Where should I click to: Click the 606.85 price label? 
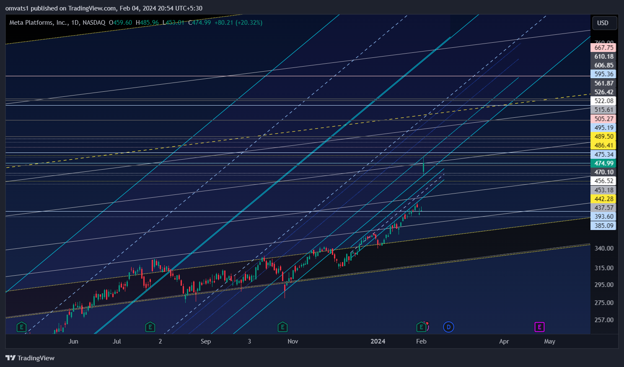[x=603, y=65]
